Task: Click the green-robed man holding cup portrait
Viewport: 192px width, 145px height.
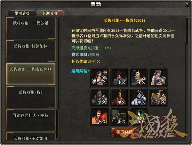Action: (x=139, y=77)
